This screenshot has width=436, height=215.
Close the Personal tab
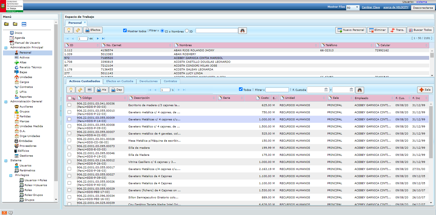coord(85,22)
